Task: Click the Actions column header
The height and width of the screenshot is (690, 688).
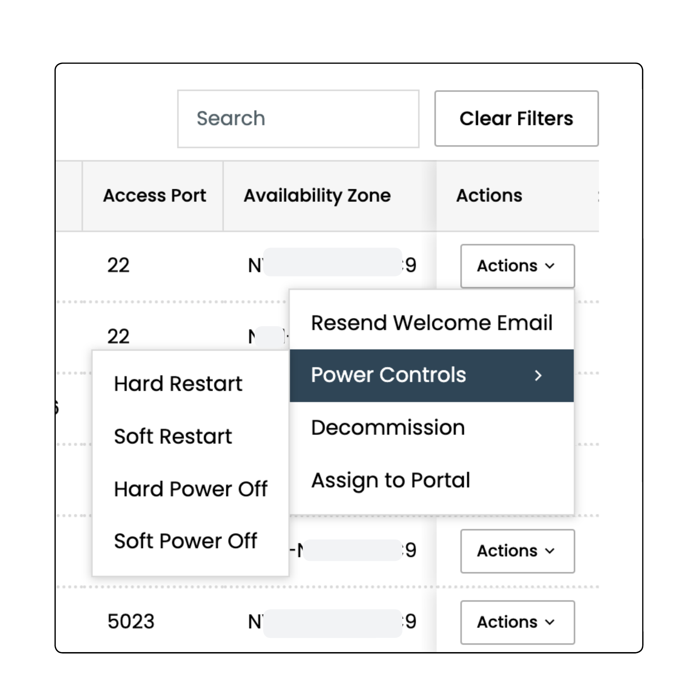Action: coord(489,196)
